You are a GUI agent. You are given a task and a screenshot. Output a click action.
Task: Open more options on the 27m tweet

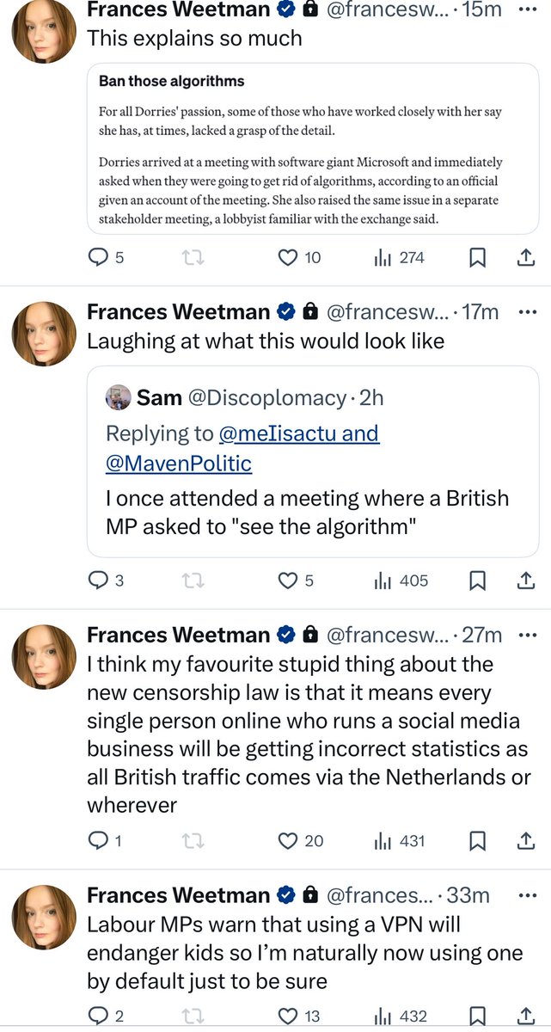tap(526, 635)
